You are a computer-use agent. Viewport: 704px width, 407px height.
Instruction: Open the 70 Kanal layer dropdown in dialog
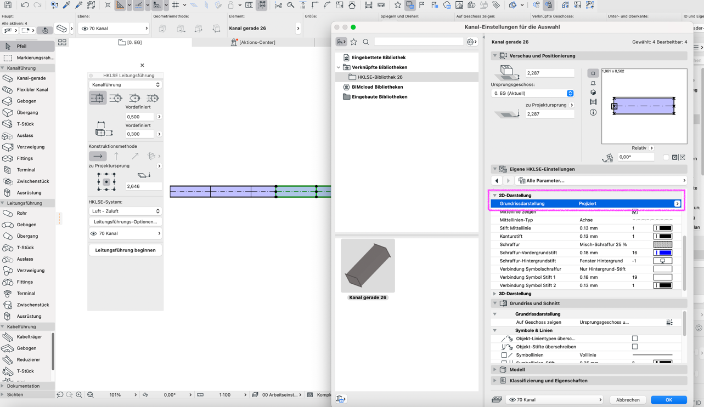[554, 400]
